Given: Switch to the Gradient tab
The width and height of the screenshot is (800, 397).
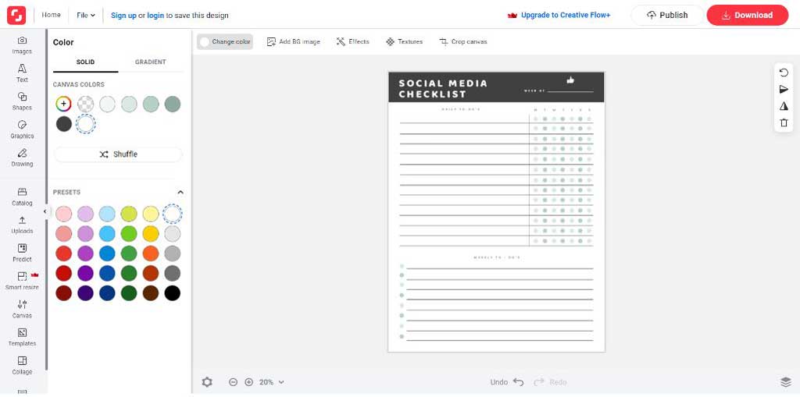Looking at the screenshot, I should (150, 62).
